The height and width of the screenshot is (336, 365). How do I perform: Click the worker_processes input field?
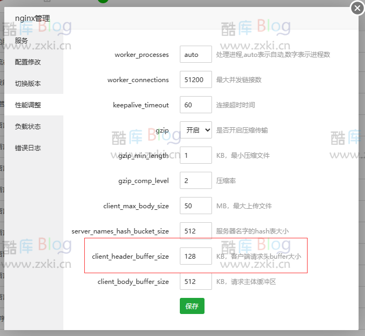coord(196,54)
